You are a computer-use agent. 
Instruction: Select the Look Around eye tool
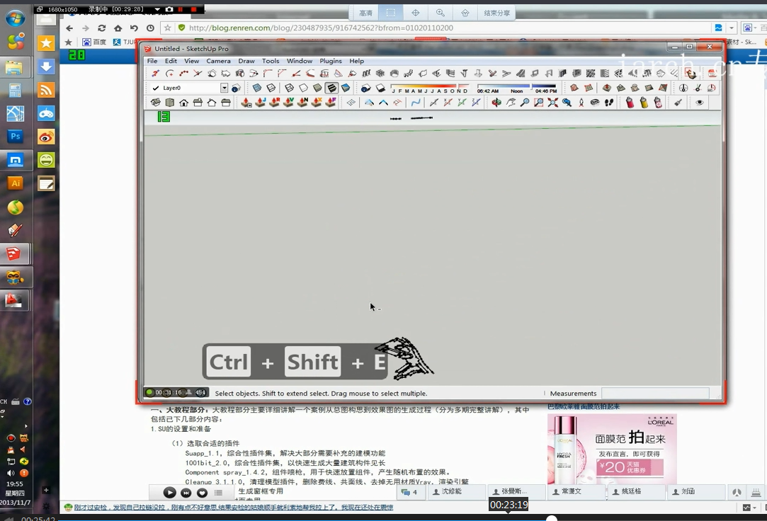pyautogui.click(x=595, y=103)
